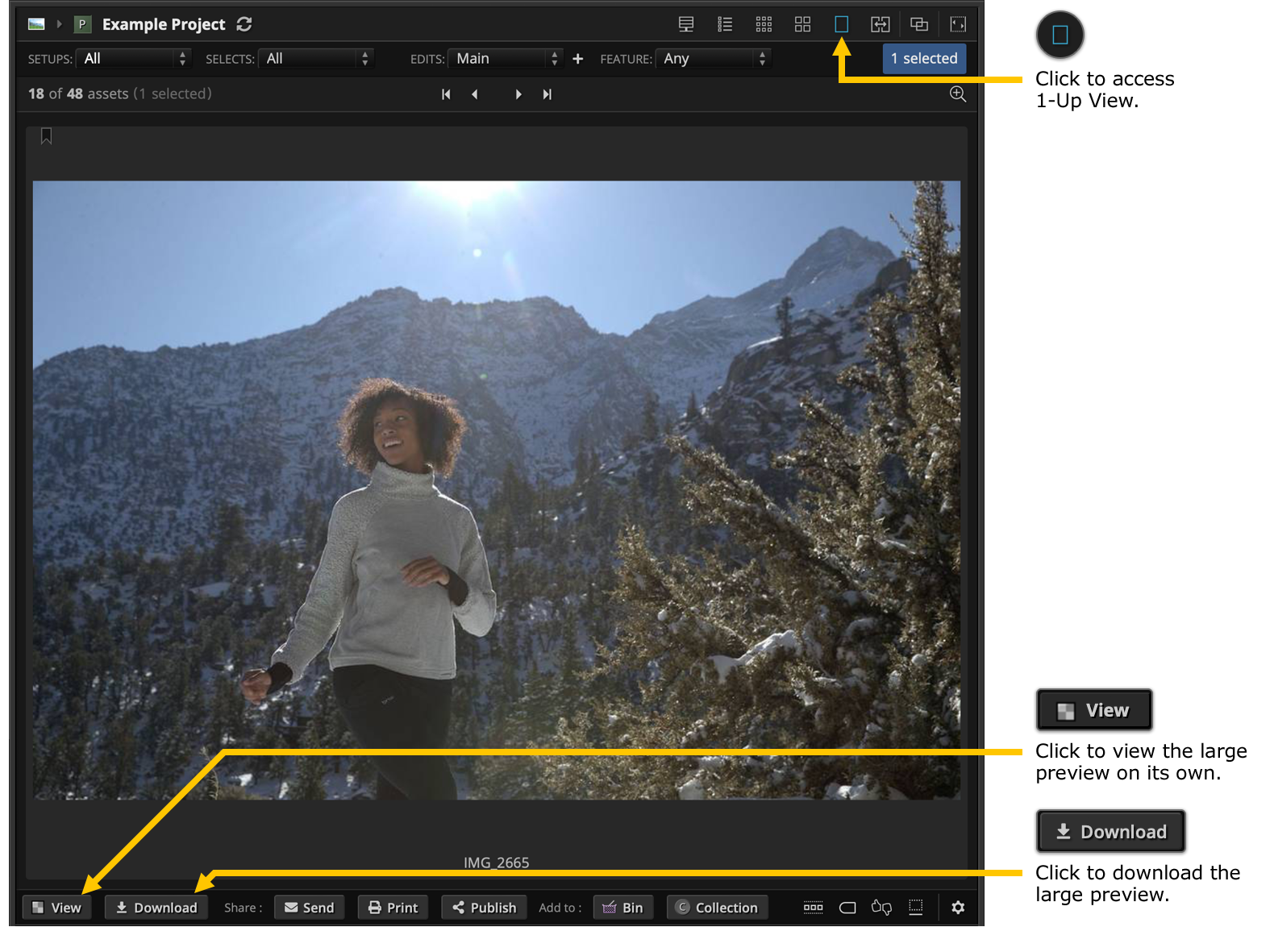Screen dimensions: 1274x927
Task: Click the Publish button
Action: click(484, 908)
